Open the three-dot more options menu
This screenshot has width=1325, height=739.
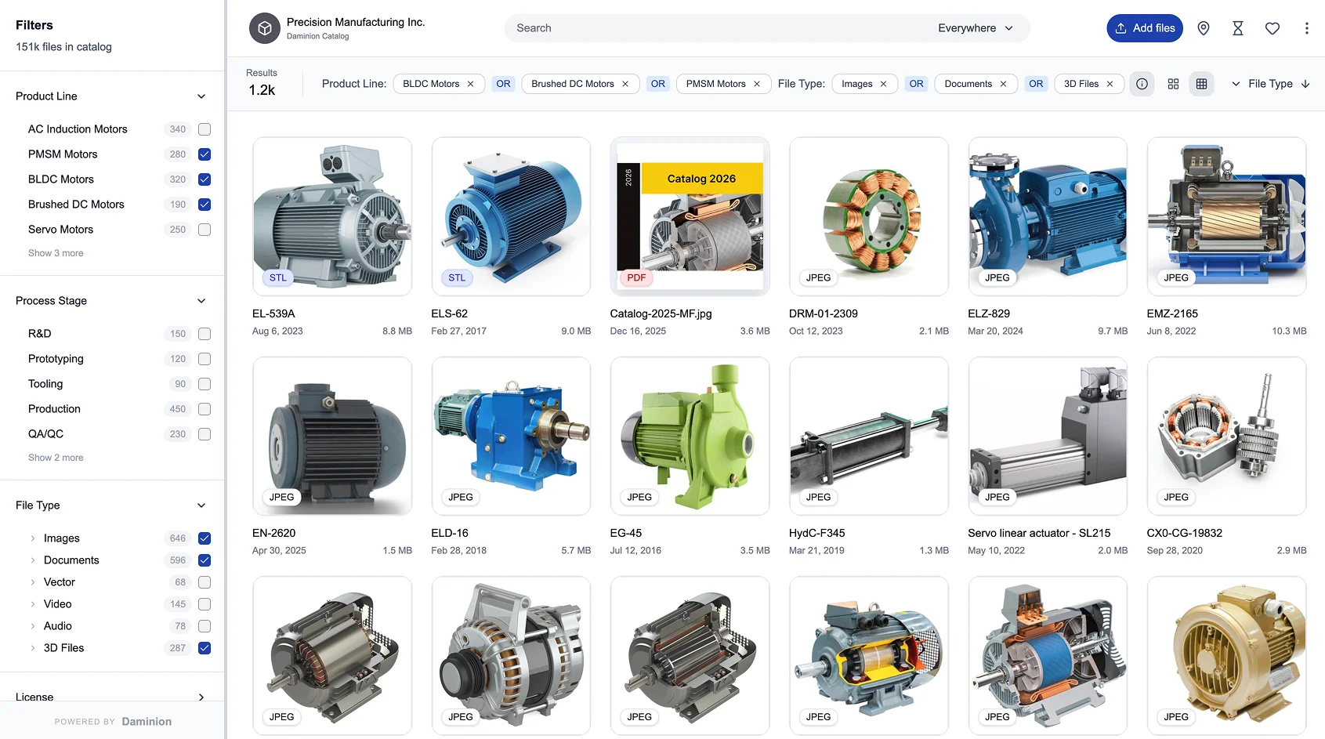tap(1306, 28)
